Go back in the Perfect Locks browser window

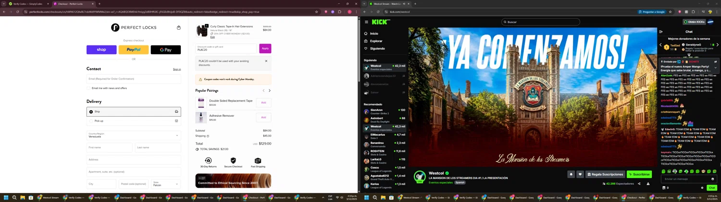(x=4, y=11)
